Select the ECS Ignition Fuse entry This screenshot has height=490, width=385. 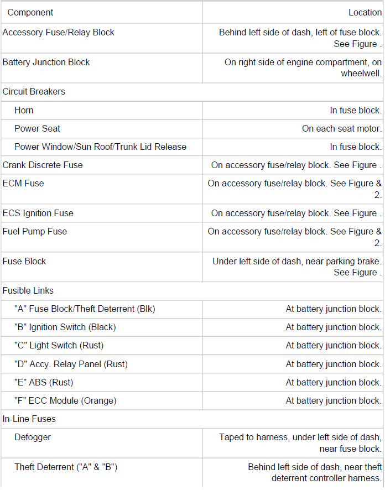(38, 213)
